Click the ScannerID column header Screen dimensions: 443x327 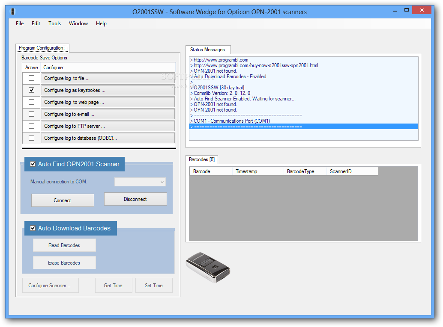click(352, 171)
